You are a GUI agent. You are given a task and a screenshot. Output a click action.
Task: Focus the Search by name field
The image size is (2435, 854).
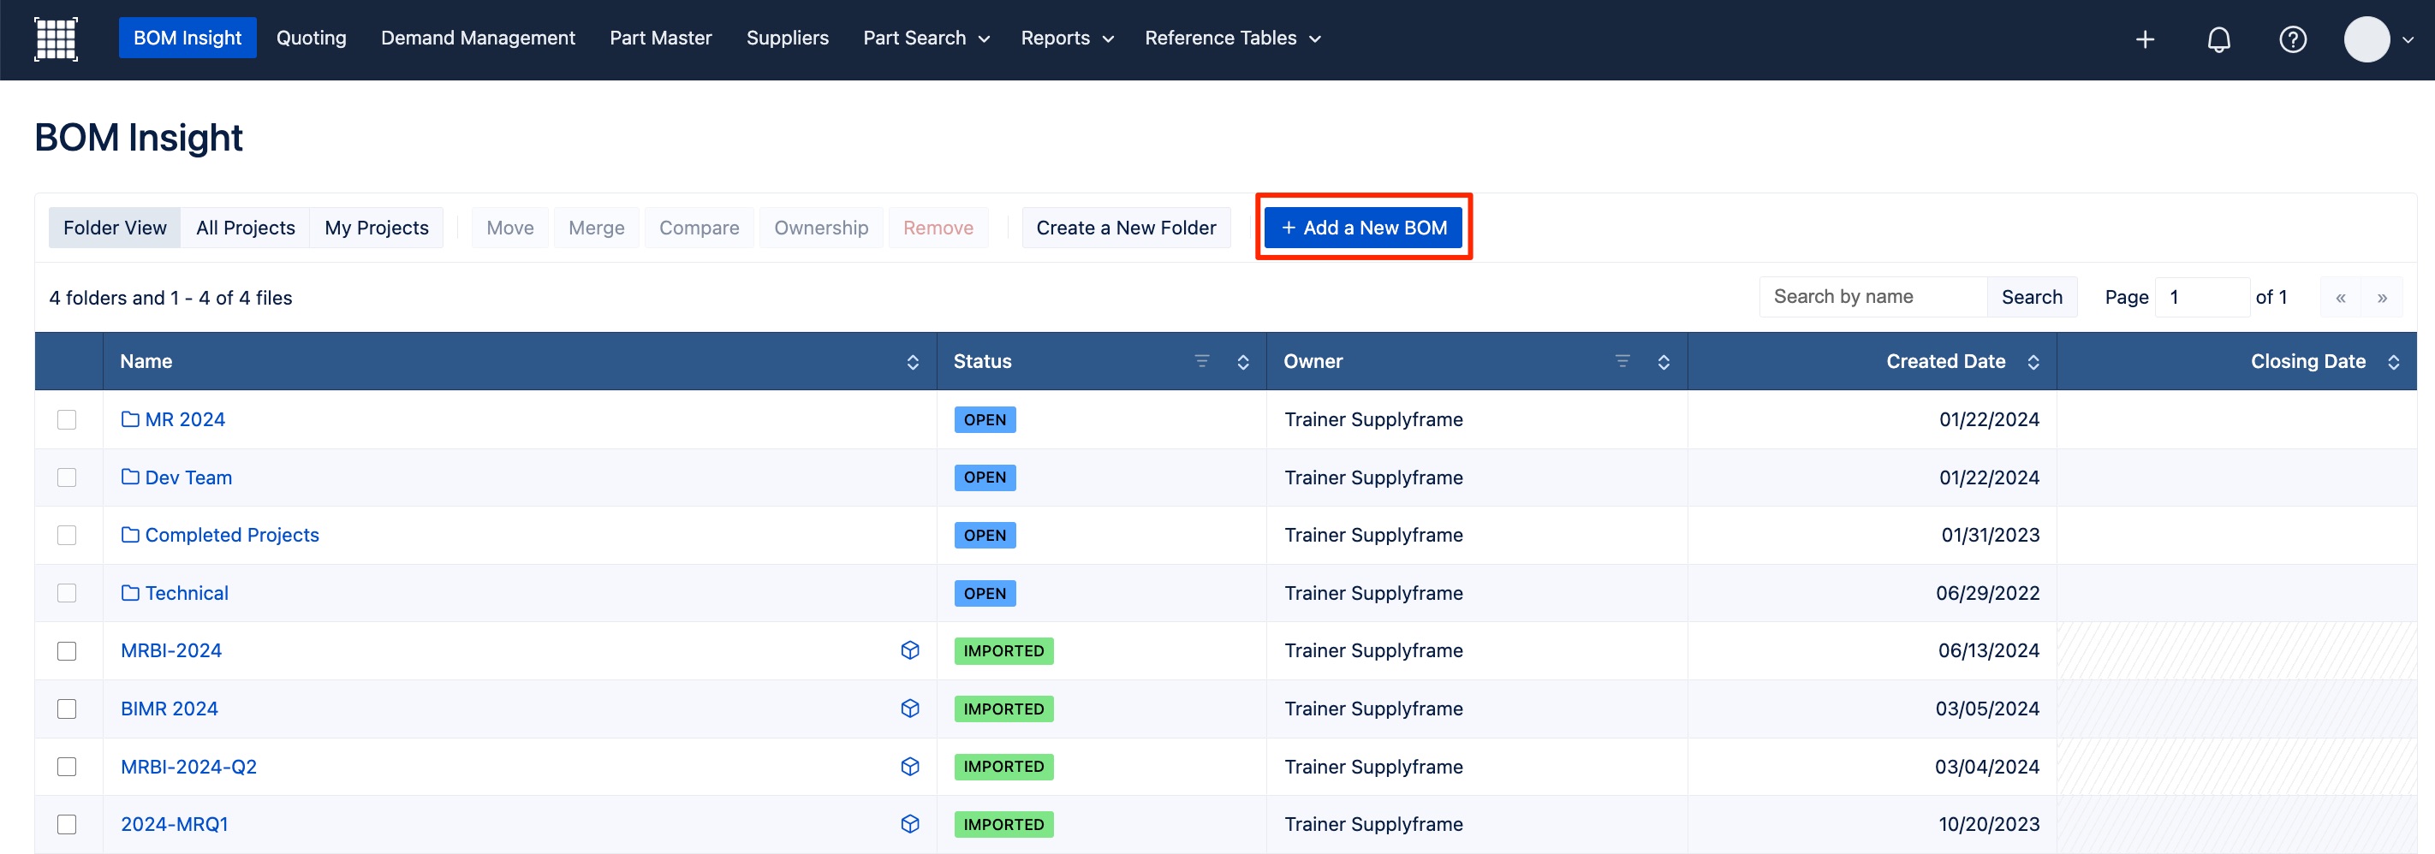point(1872,297)
